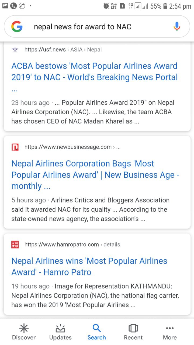Image resolution: width=194 pixels, height=345 pixels.
Task: Open the Updates tab
Action: 60,332
